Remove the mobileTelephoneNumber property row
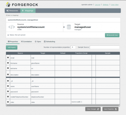 pyautogui.click(x=8, y=97)
